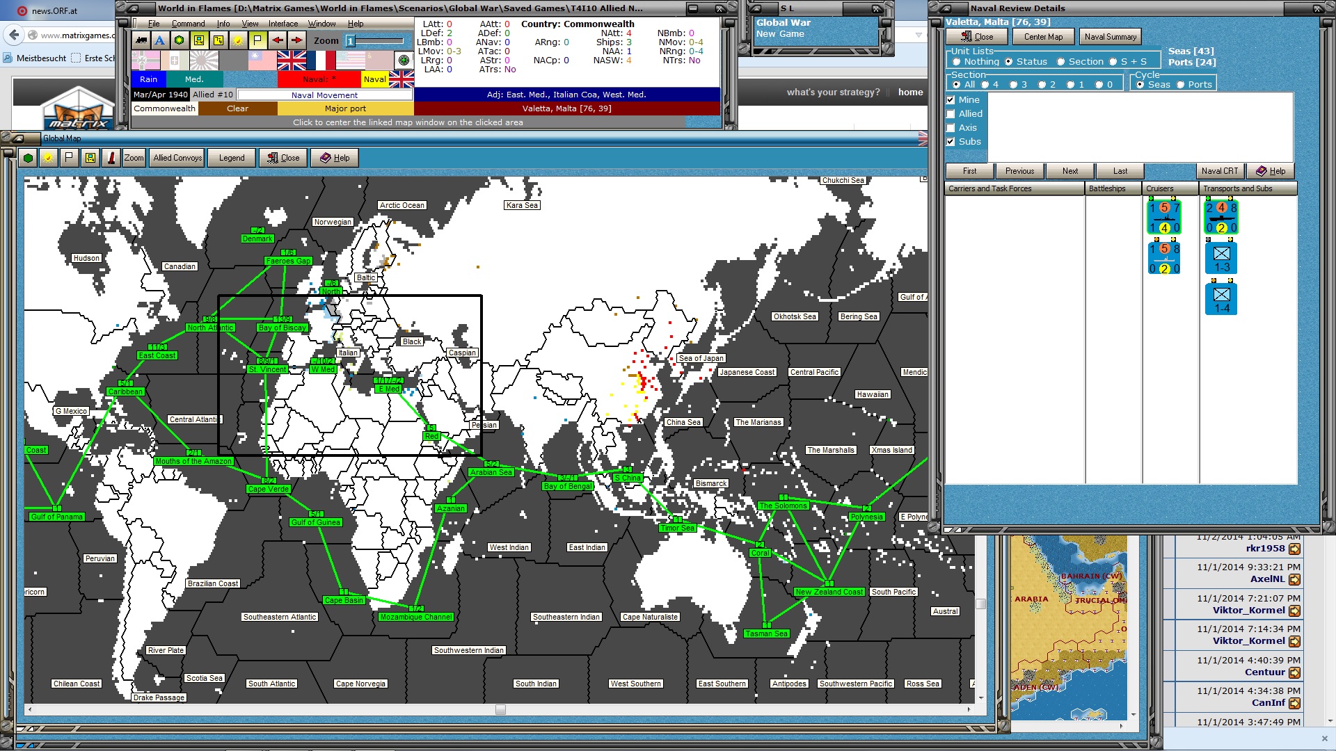This screenshot has width=1336, height=751.
Task: Click the red right arrow toolbar icon
Action: click(296, 40)
